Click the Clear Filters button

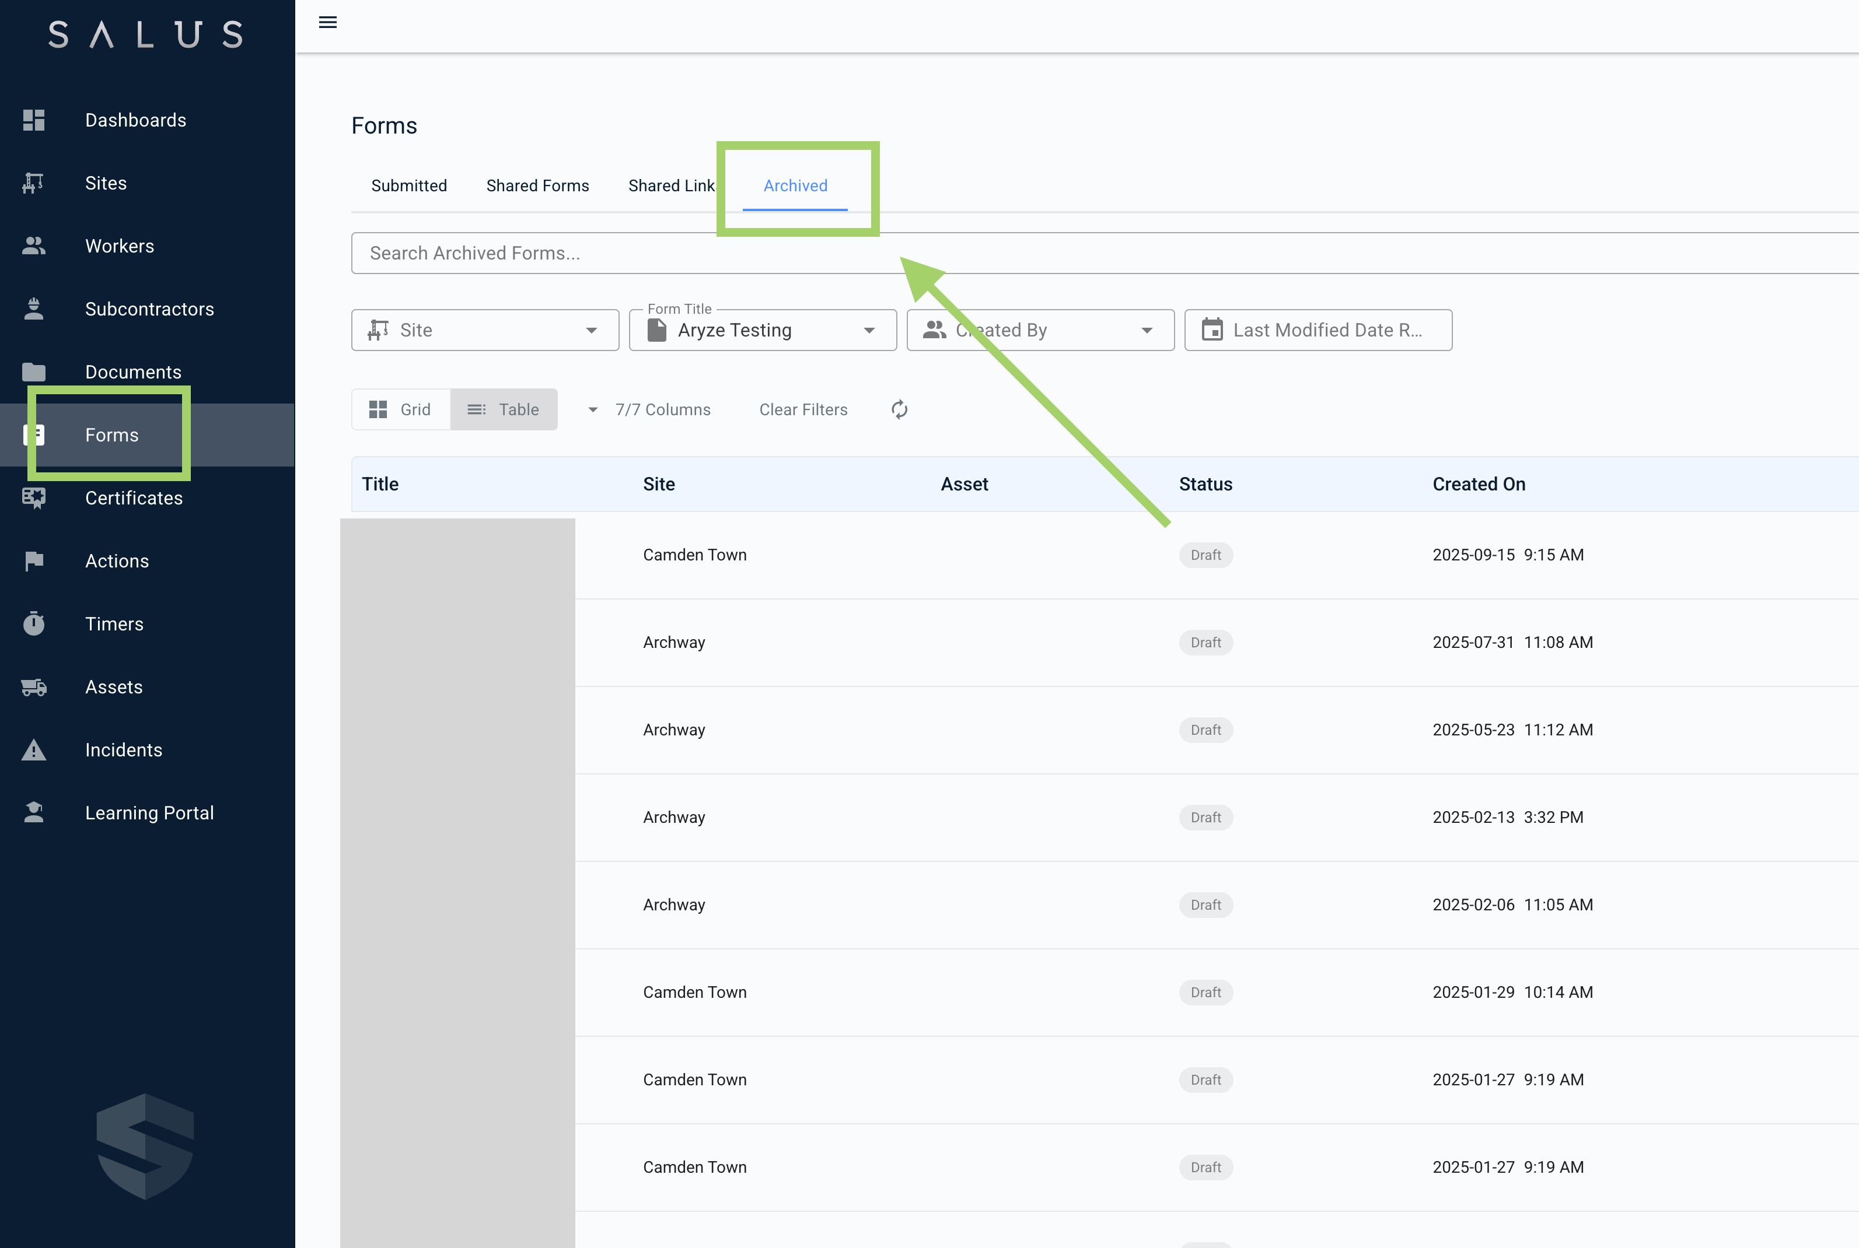click(x=802, y=410)
